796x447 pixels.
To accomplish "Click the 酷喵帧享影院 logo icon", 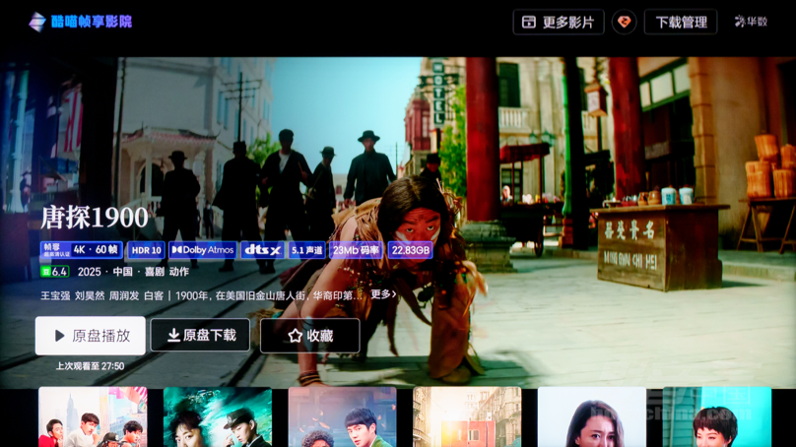I will click(37, 22).
